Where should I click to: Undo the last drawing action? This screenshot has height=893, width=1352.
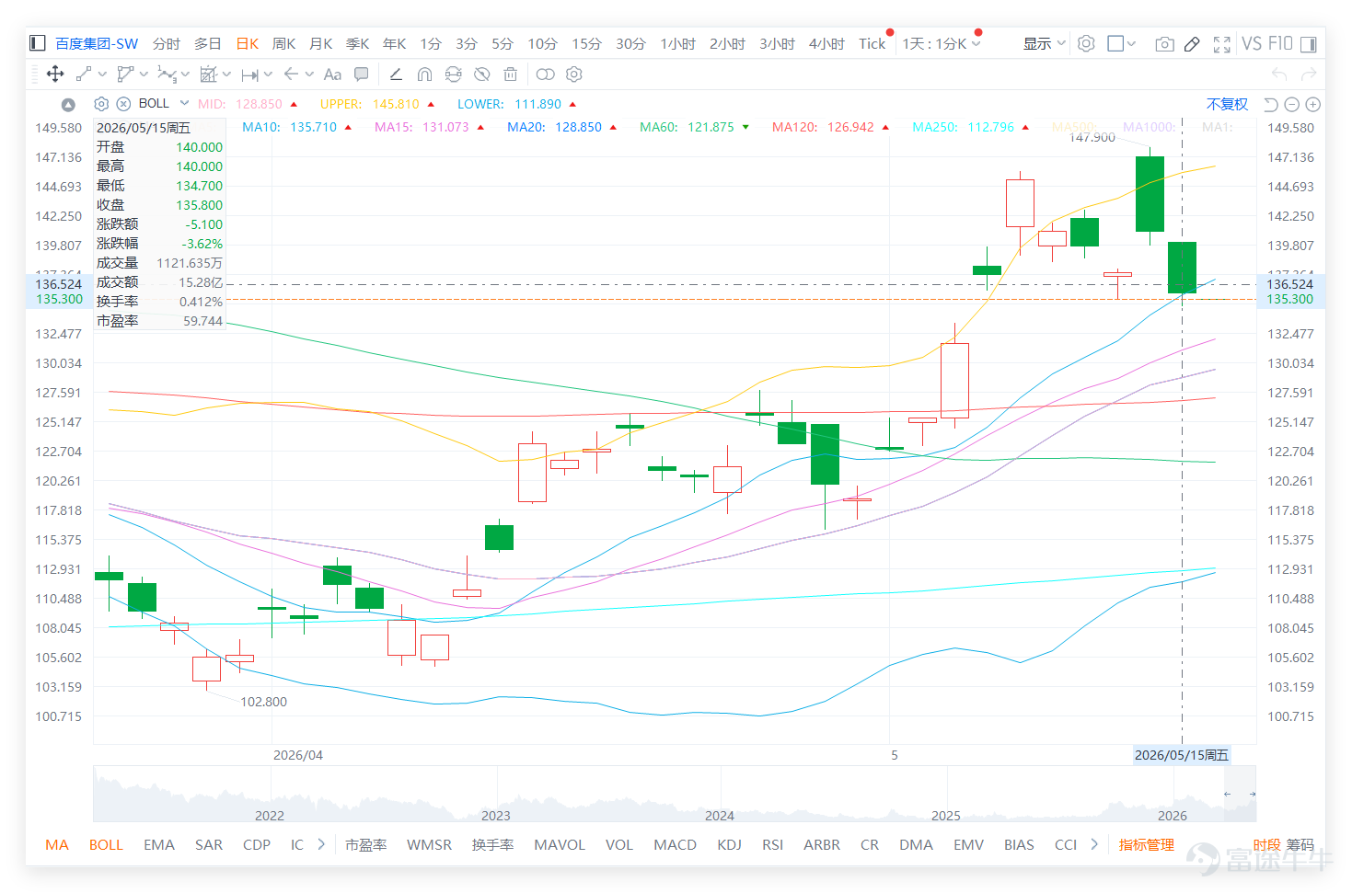1278,74
